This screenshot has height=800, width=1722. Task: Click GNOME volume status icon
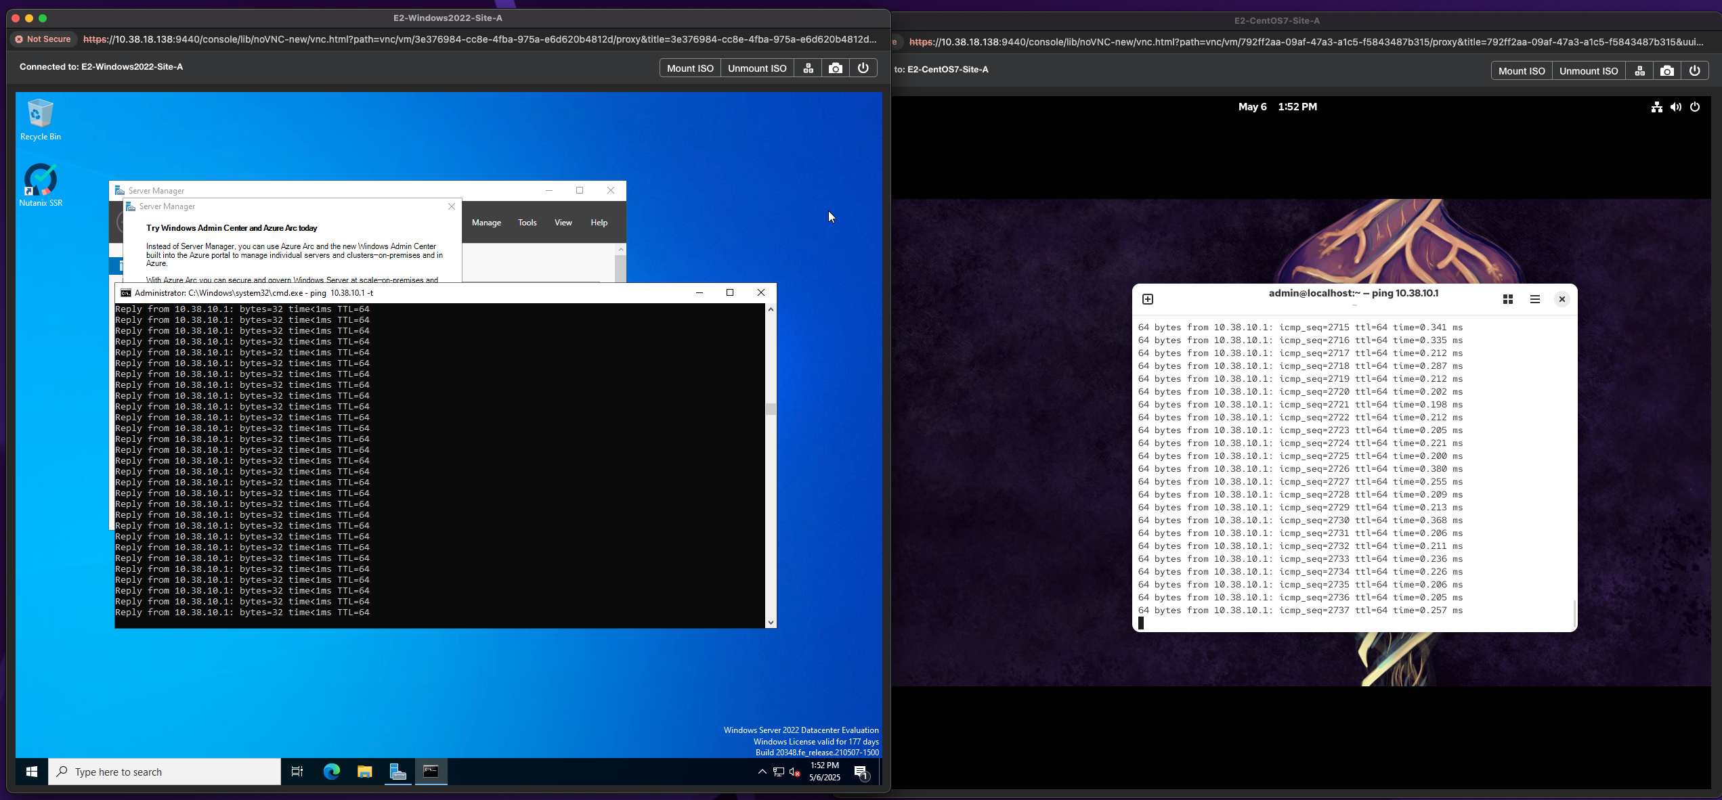pos(1676,107)
